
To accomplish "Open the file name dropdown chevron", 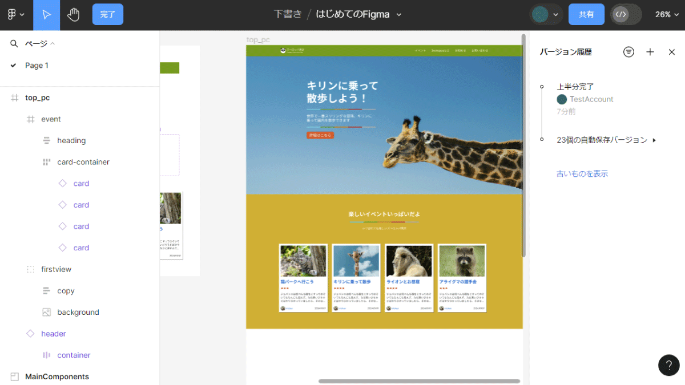I will pyautogui.click(x=399, y=15).
